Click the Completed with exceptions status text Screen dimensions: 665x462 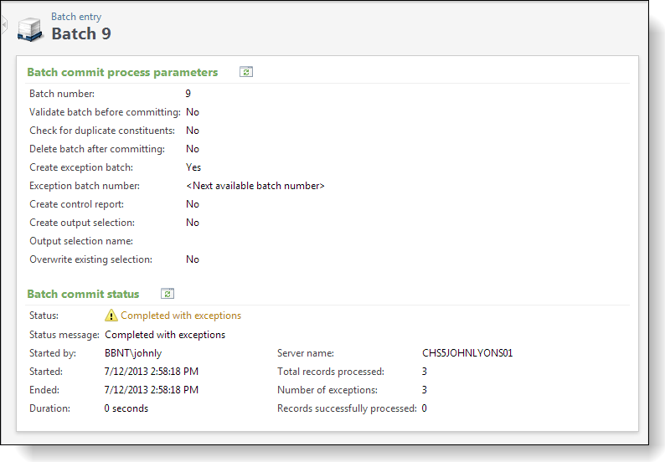coord(181,316)
